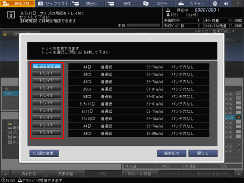Select トレイ7
244x183 pixels.
[x=47, y=117]
